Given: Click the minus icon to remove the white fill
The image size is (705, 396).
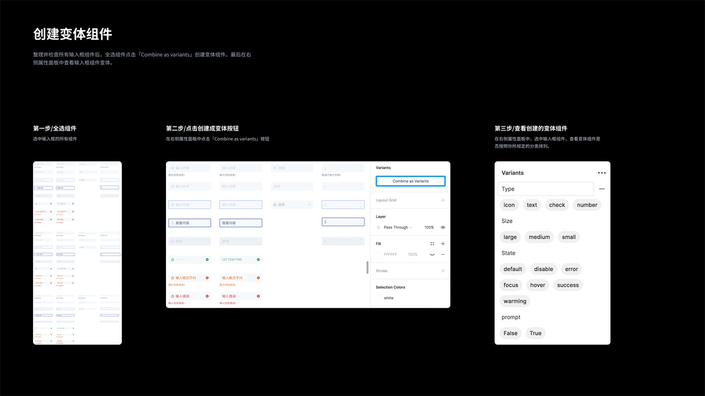Looking at the screenshot, I should [443, 254].
